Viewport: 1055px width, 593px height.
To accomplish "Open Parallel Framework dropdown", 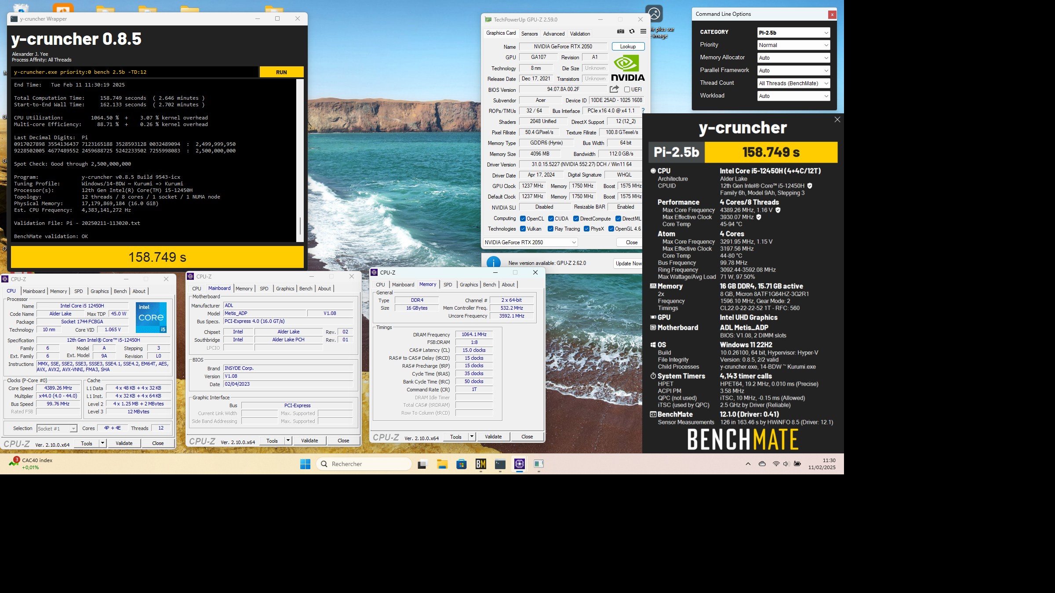I will (793, 71).
